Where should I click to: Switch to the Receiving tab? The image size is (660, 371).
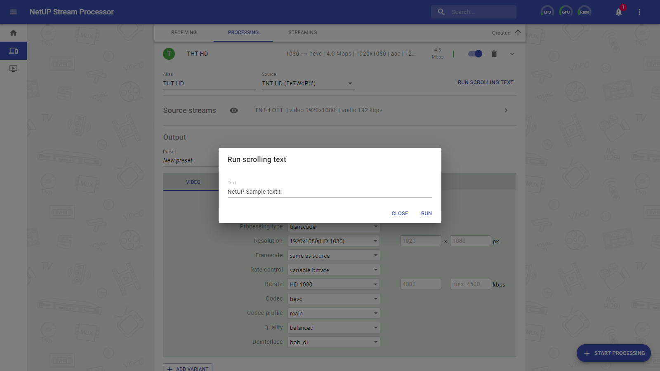click(x=184, y=33)
